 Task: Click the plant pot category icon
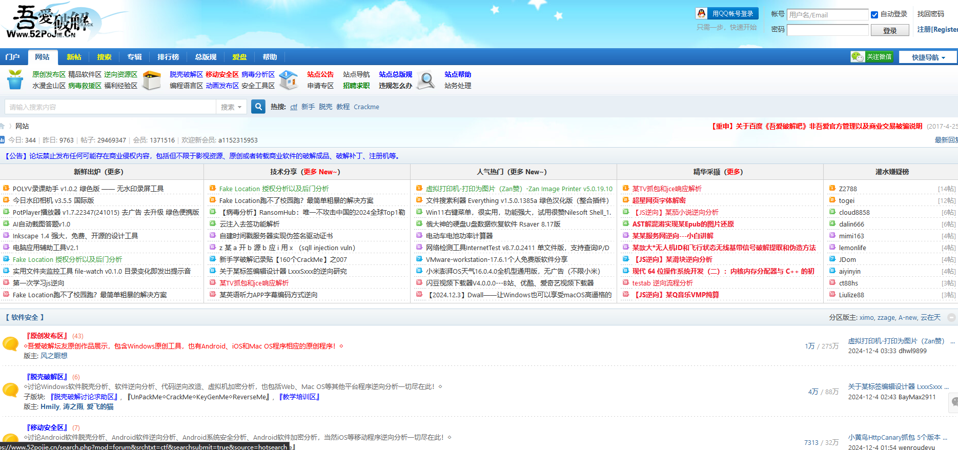pos(15,80)
